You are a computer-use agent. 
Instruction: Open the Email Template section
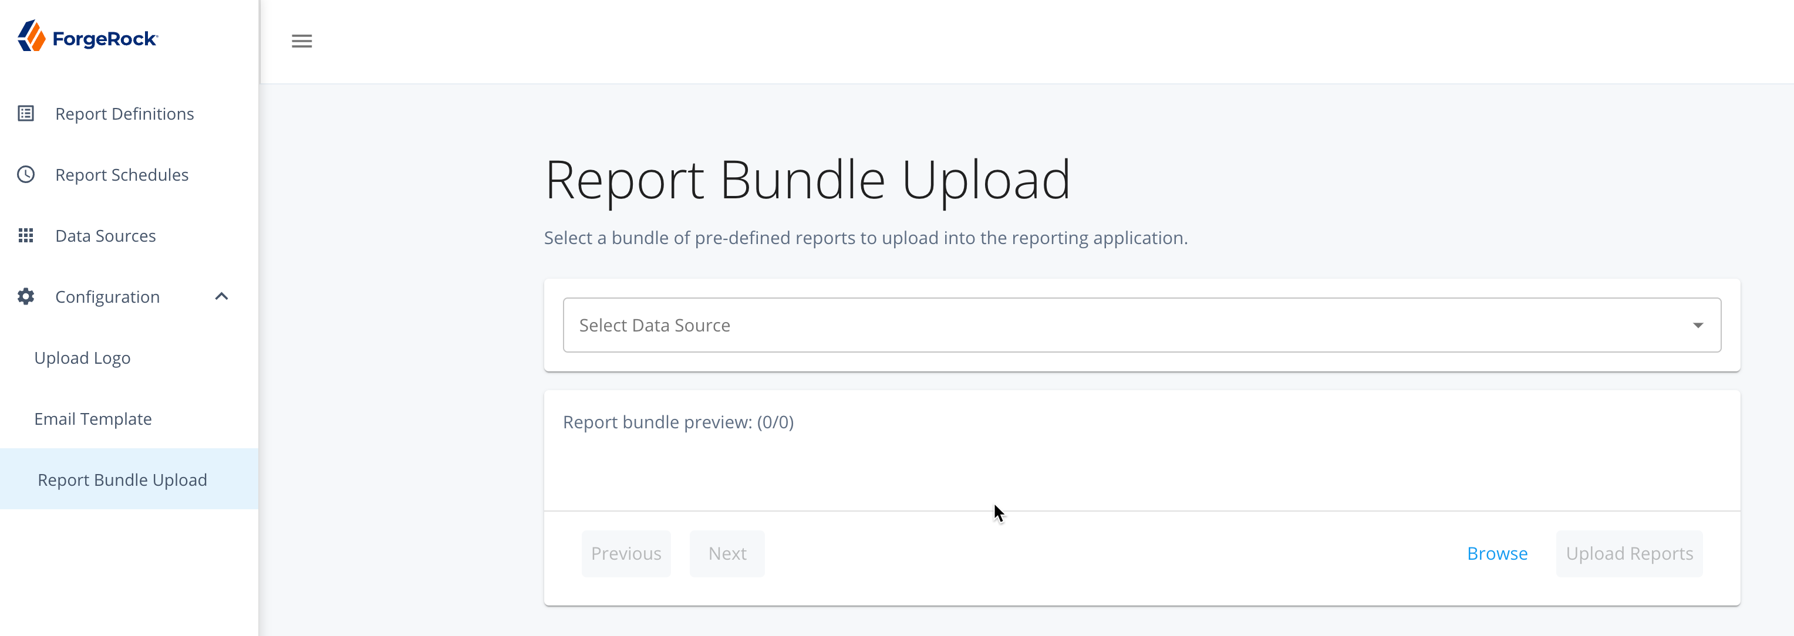93,418
